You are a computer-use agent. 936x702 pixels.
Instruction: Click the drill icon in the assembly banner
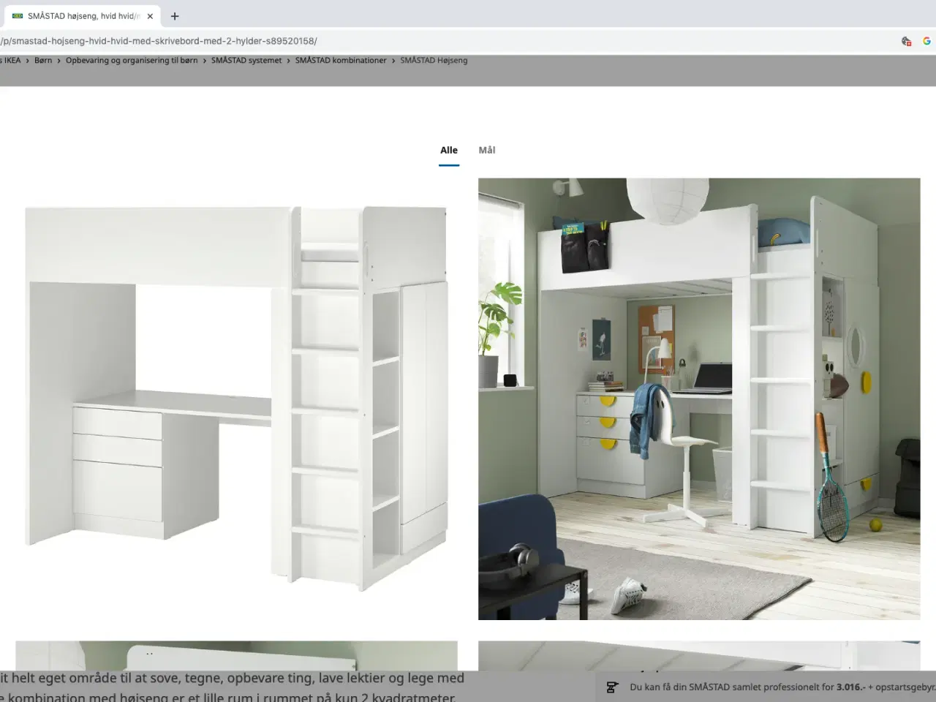(612, 687)
